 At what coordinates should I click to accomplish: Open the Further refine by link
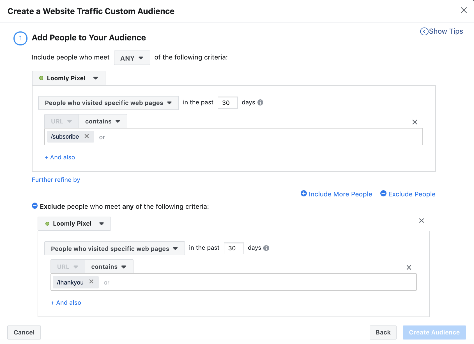pyautogui.click(x=56, y=180)
